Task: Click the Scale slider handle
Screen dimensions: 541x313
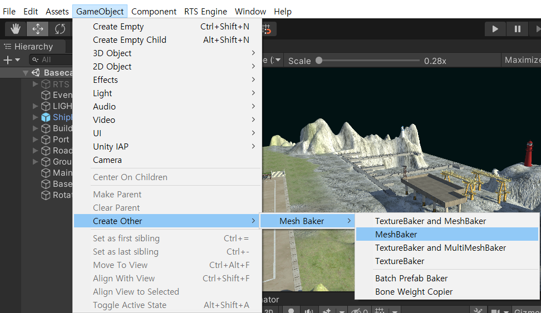Action: coord(319,61)
